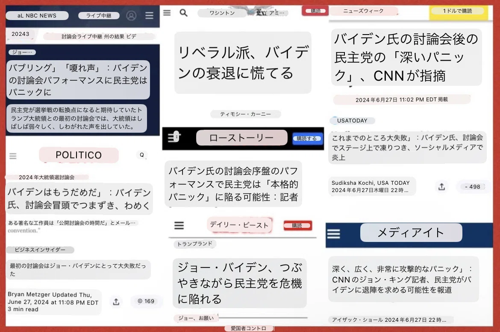This screenshot has width=500, height=332.
Task: Click the トランプランド section tag
Action: click(195, 244)
